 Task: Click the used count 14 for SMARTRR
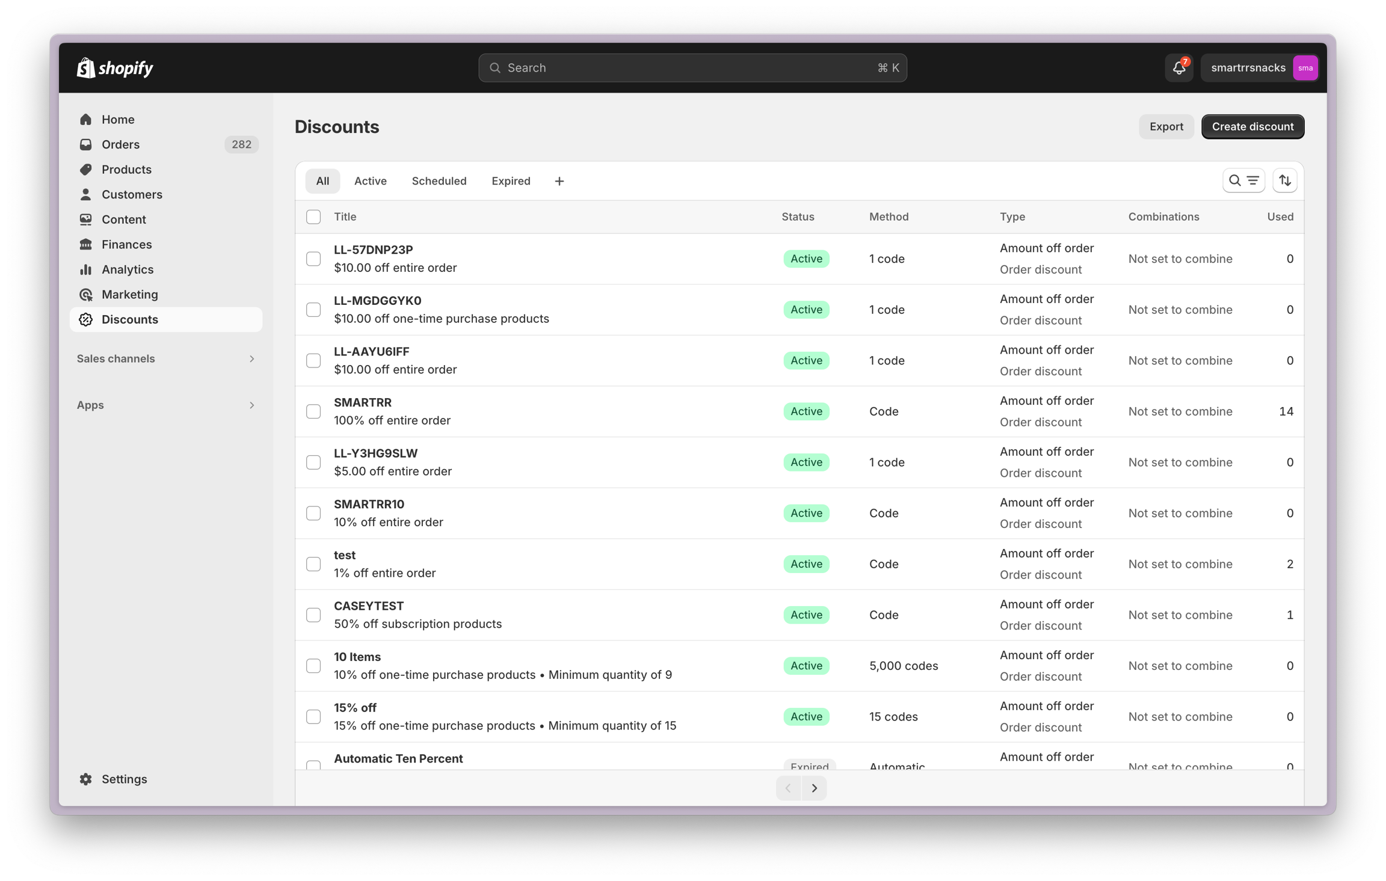click(1286, 411)
